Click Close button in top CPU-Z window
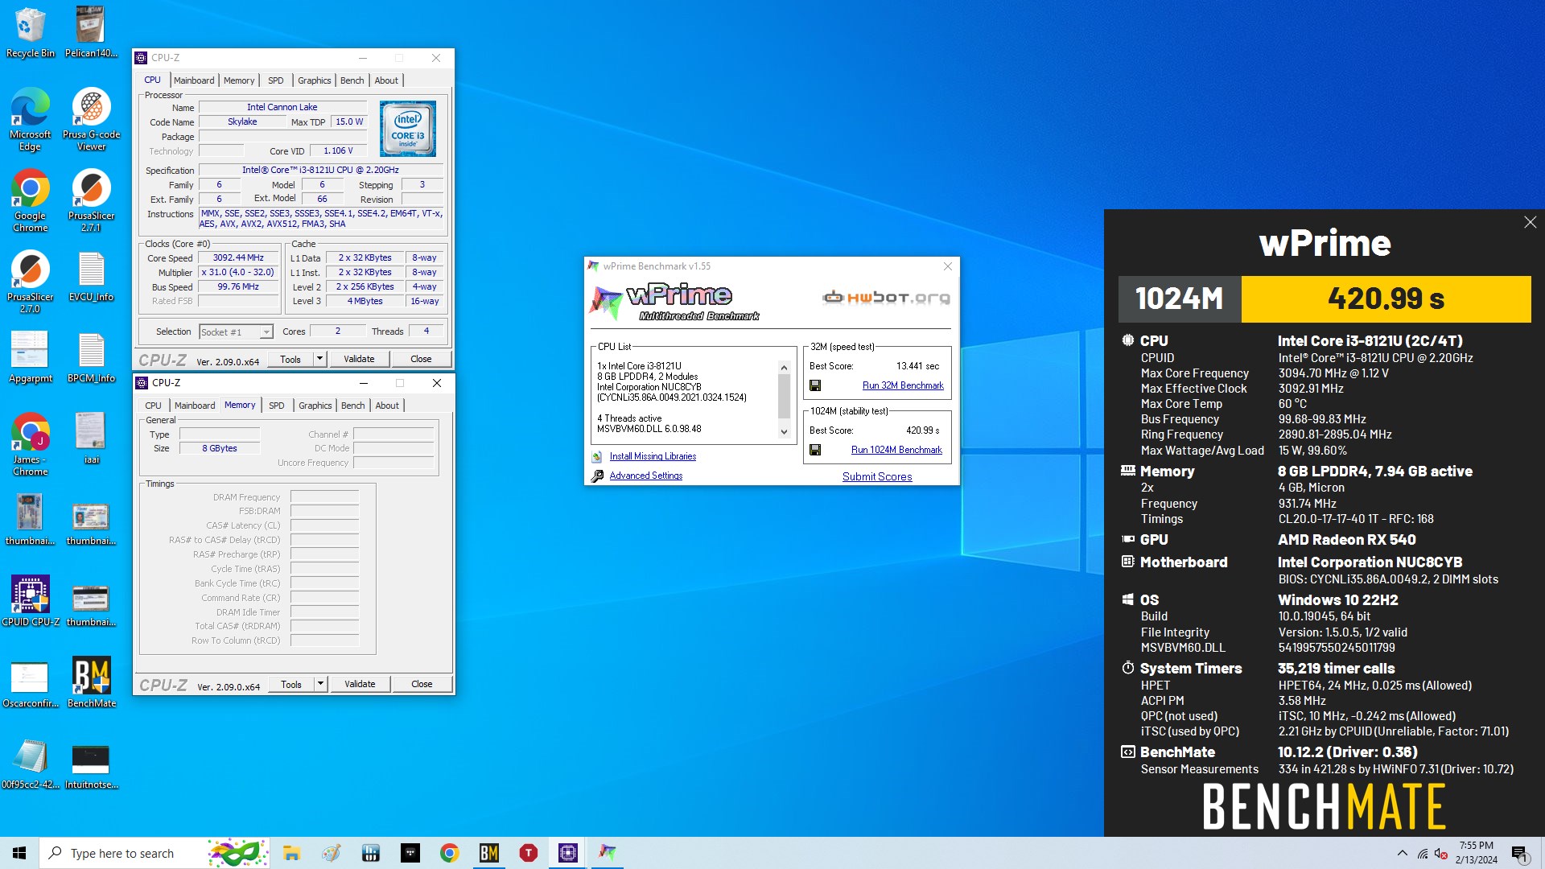Image resolution: width=1545 pixels, height=869 pixels. (x=421, y=359)
